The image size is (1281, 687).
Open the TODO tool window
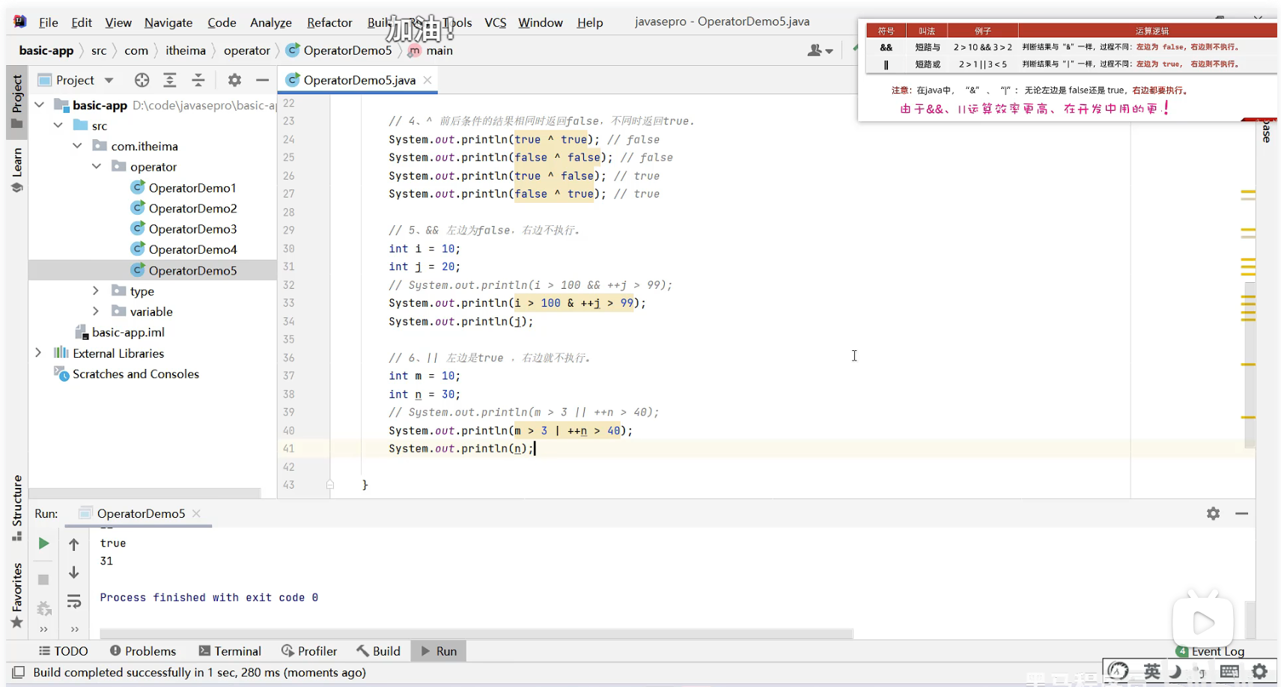pos(64,651)
